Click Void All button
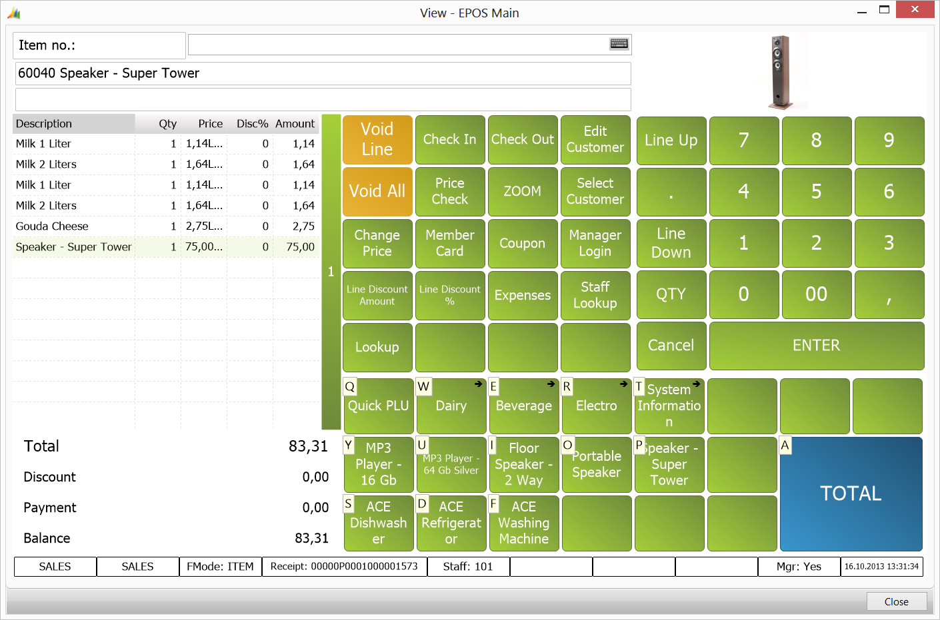Image resolution: width=940 pixels, height=620 pixels. coord(377,192)
